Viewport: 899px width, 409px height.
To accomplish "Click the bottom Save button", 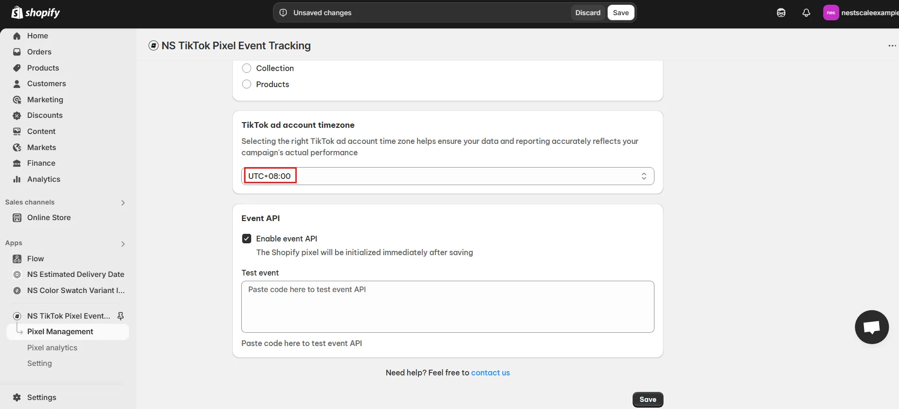I will click(x=648, y=400).
